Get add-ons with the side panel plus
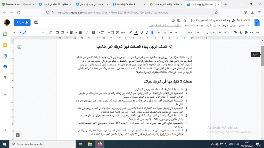Screen dimensions: 264x148 [x=5, y=95]
